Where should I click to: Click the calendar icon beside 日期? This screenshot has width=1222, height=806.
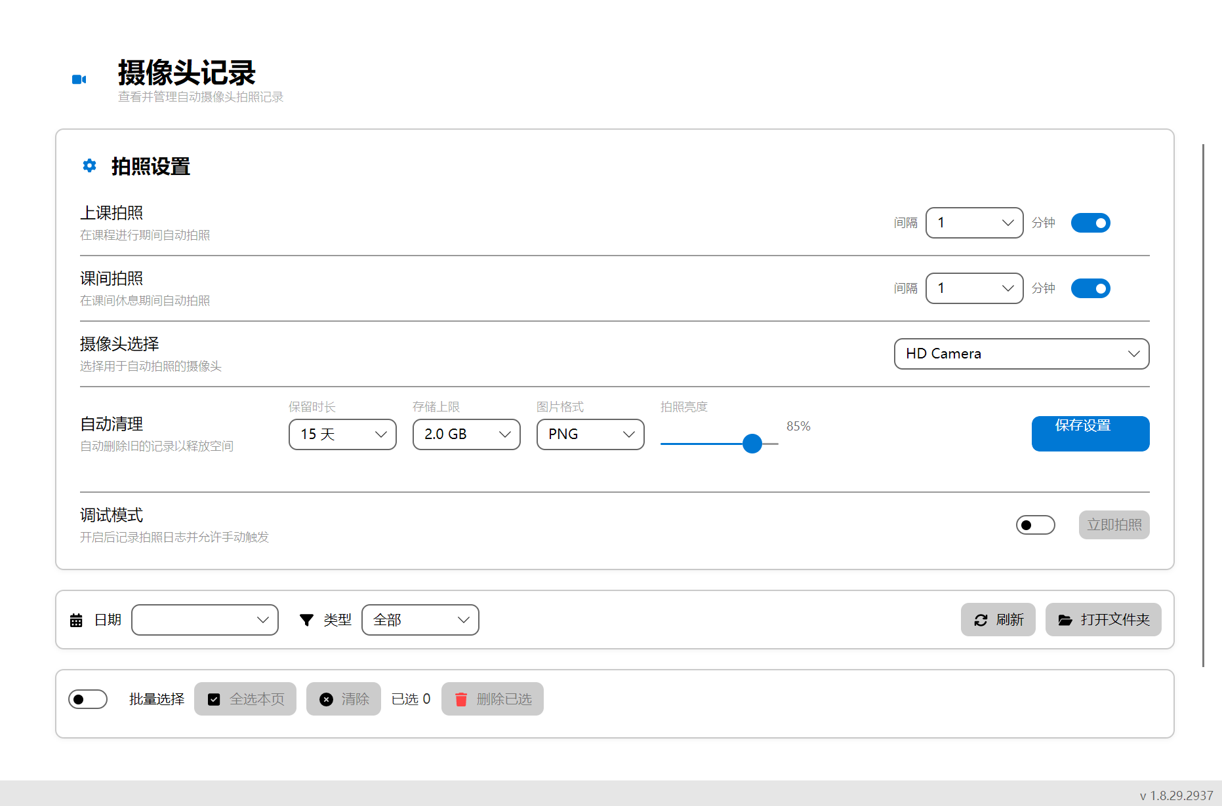(x=76, y=620)
